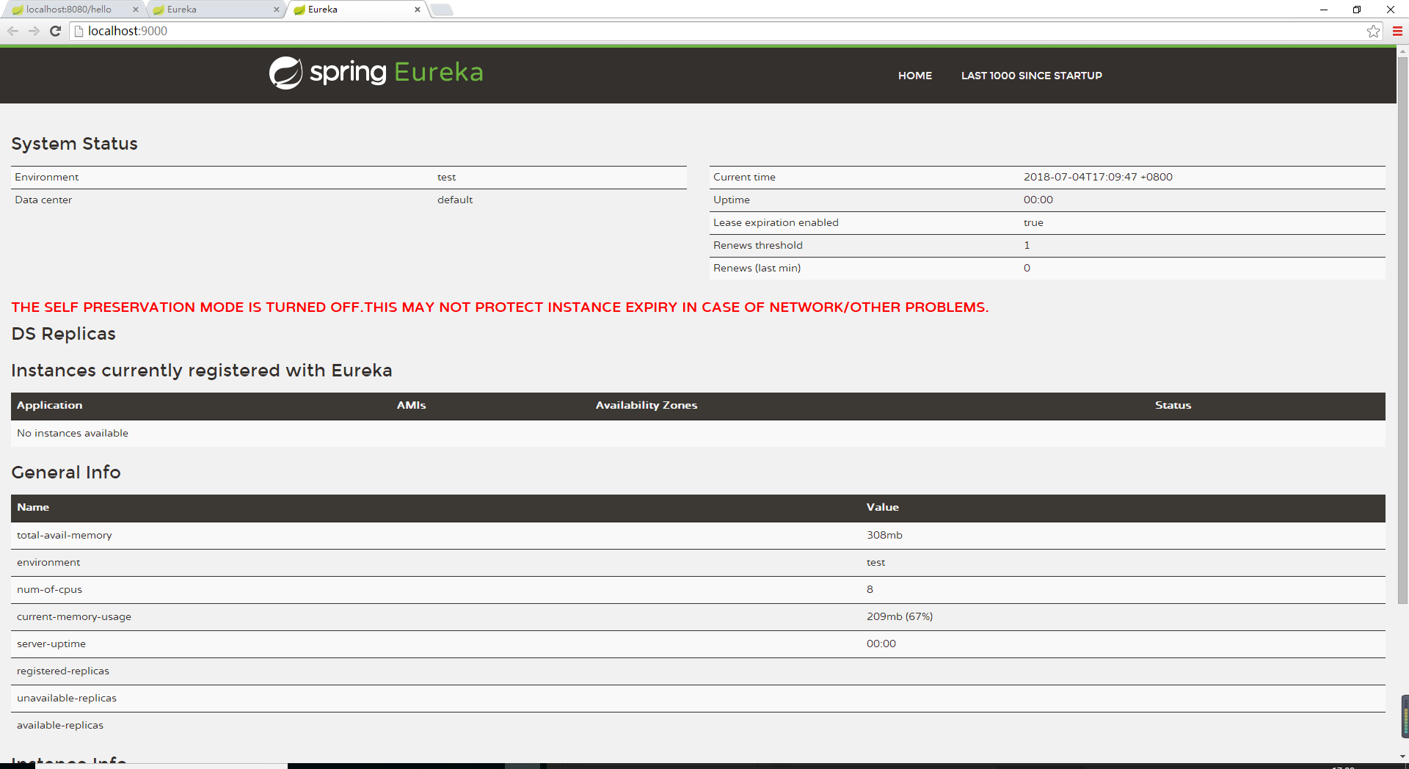The height and width of the screenshot is (769, 1409).
Task: Close the localhost:8080/hello tab
Action: pos(136,10)
